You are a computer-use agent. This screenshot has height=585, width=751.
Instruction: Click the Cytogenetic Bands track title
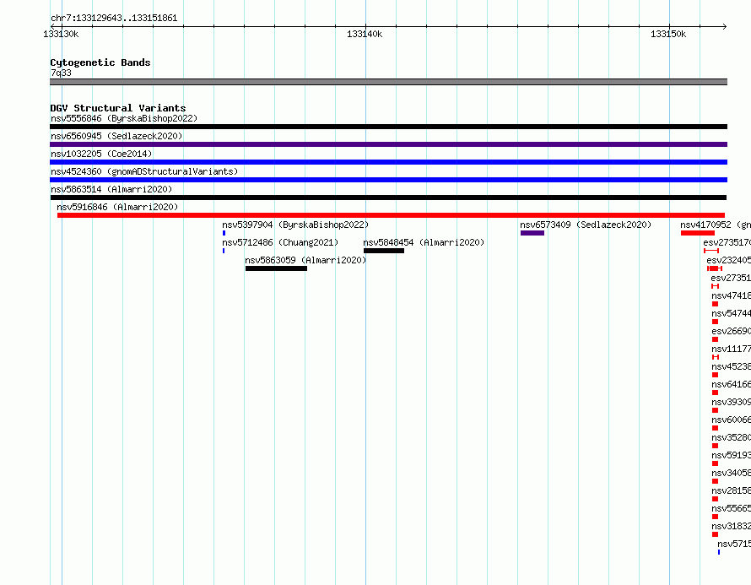[x=100, y=62]
